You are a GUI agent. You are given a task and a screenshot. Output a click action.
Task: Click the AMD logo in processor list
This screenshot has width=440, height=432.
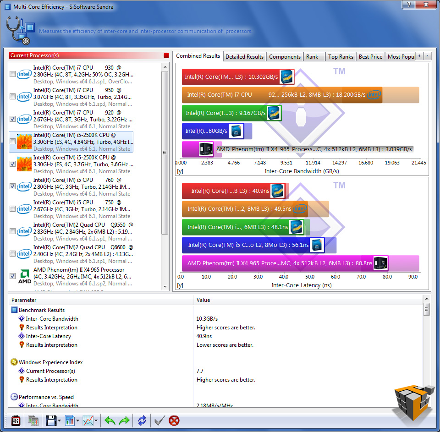point(24,277)
